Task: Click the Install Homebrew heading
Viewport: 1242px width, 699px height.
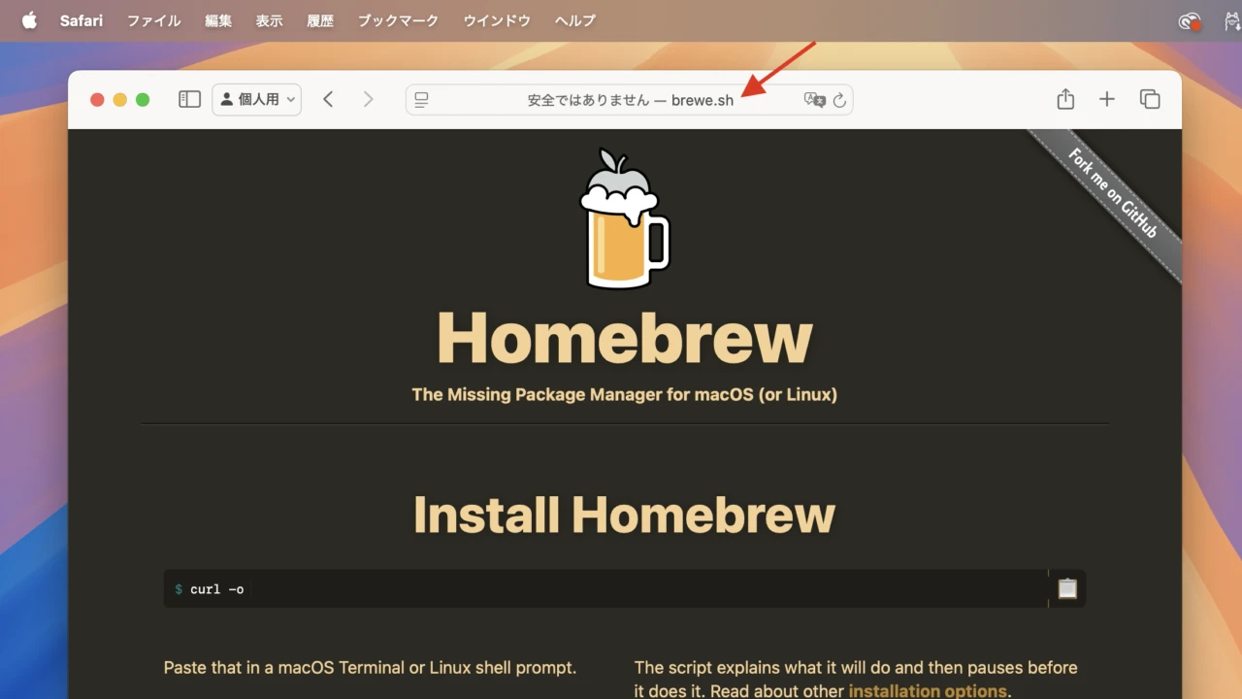Action: [625, 515]
